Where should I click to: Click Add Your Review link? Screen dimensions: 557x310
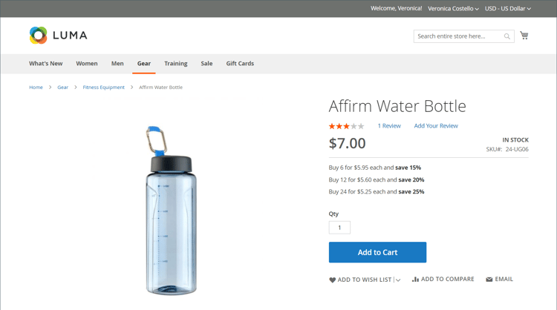point(436,126)
